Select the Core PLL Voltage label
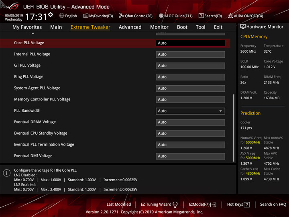 click(x=29, y=43)
